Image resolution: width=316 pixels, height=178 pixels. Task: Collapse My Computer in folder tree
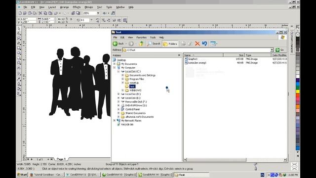[115, 68]
